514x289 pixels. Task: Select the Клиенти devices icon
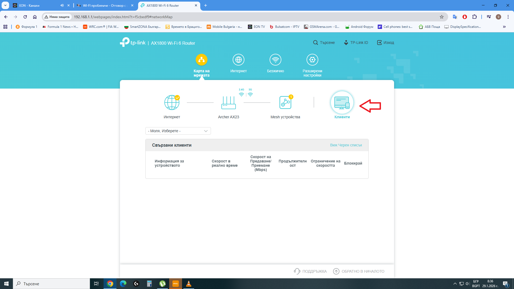point(342,103)
